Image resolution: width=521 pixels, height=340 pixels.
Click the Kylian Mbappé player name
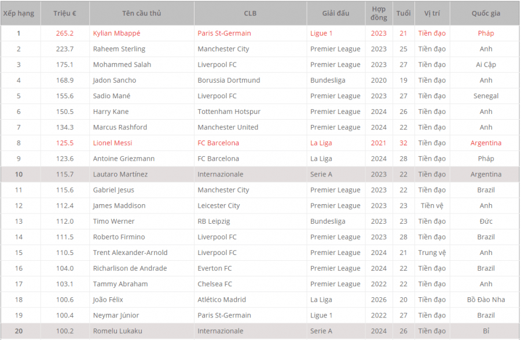tap(116, 34)
